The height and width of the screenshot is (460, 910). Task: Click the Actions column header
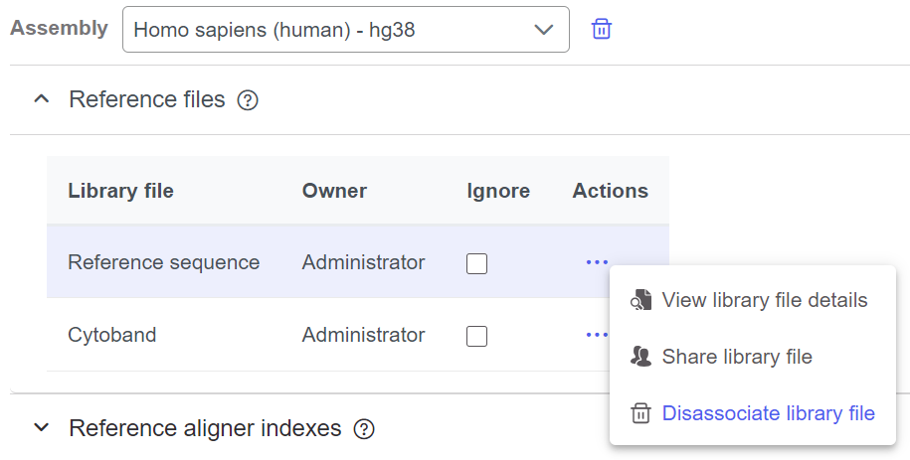pyautogui.click(x=610, y=191)
